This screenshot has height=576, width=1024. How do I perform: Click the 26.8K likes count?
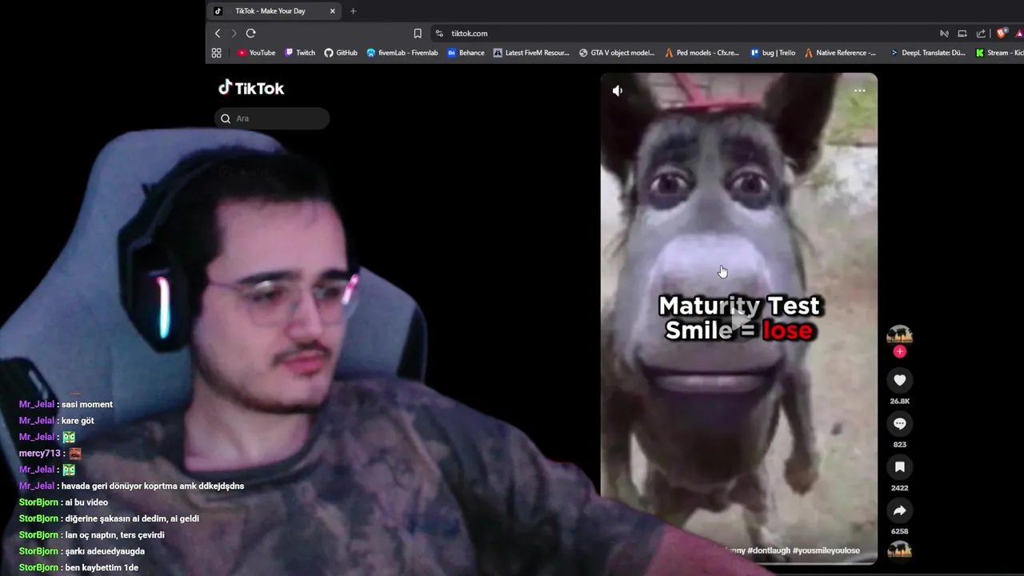900,402
